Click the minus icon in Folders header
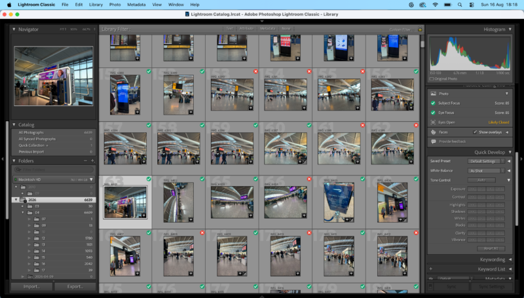 pos(85,160)
